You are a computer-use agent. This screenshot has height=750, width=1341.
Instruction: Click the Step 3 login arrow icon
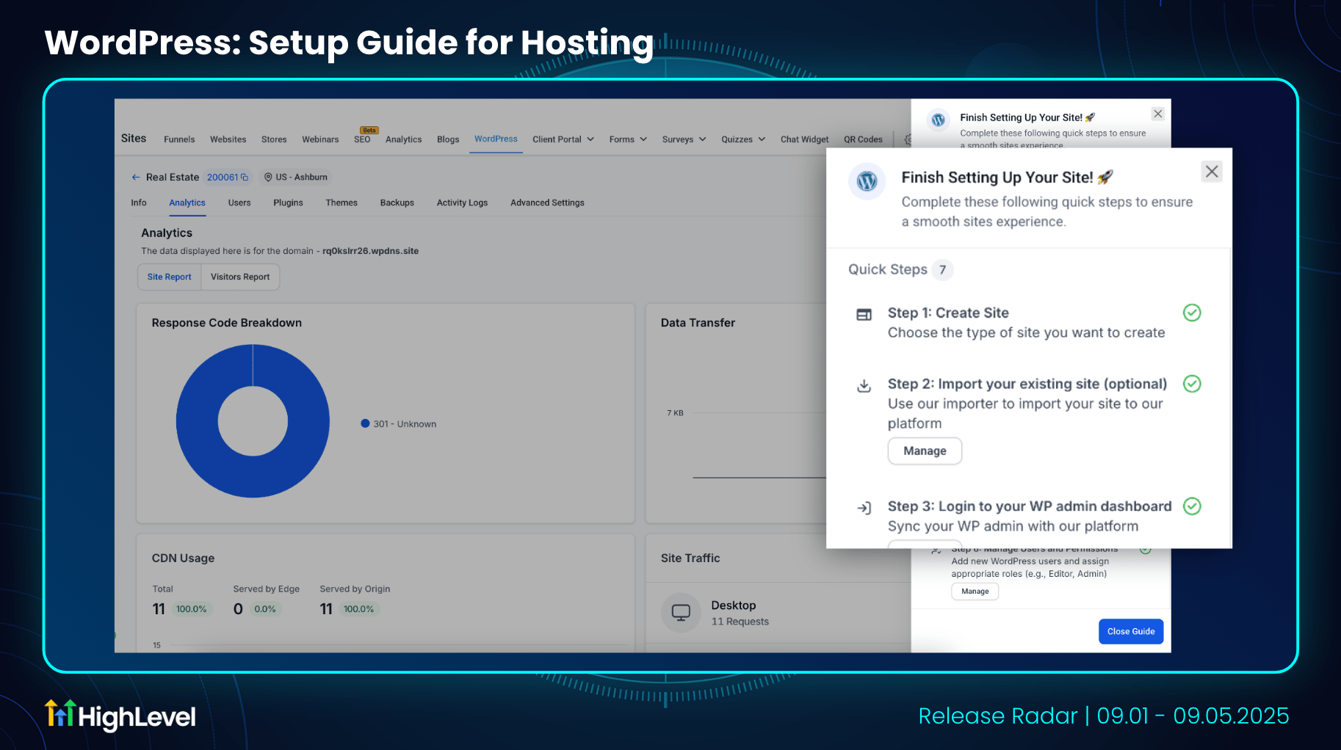pos(864,508)
